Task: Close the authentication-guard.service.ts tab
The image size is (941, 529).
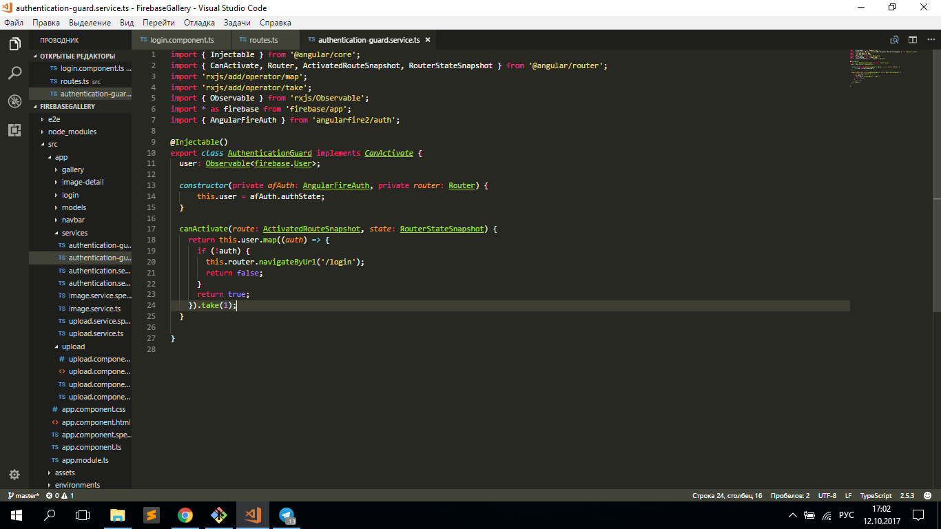Action: (428, 40)
